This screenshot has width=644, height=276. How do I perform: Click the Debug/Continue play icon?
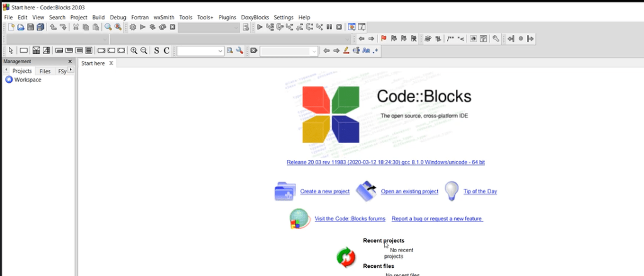260,27
